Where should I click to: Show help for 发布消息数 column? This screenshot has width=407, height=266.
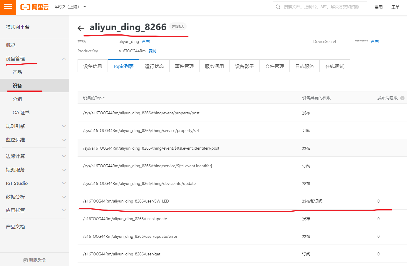402,98
